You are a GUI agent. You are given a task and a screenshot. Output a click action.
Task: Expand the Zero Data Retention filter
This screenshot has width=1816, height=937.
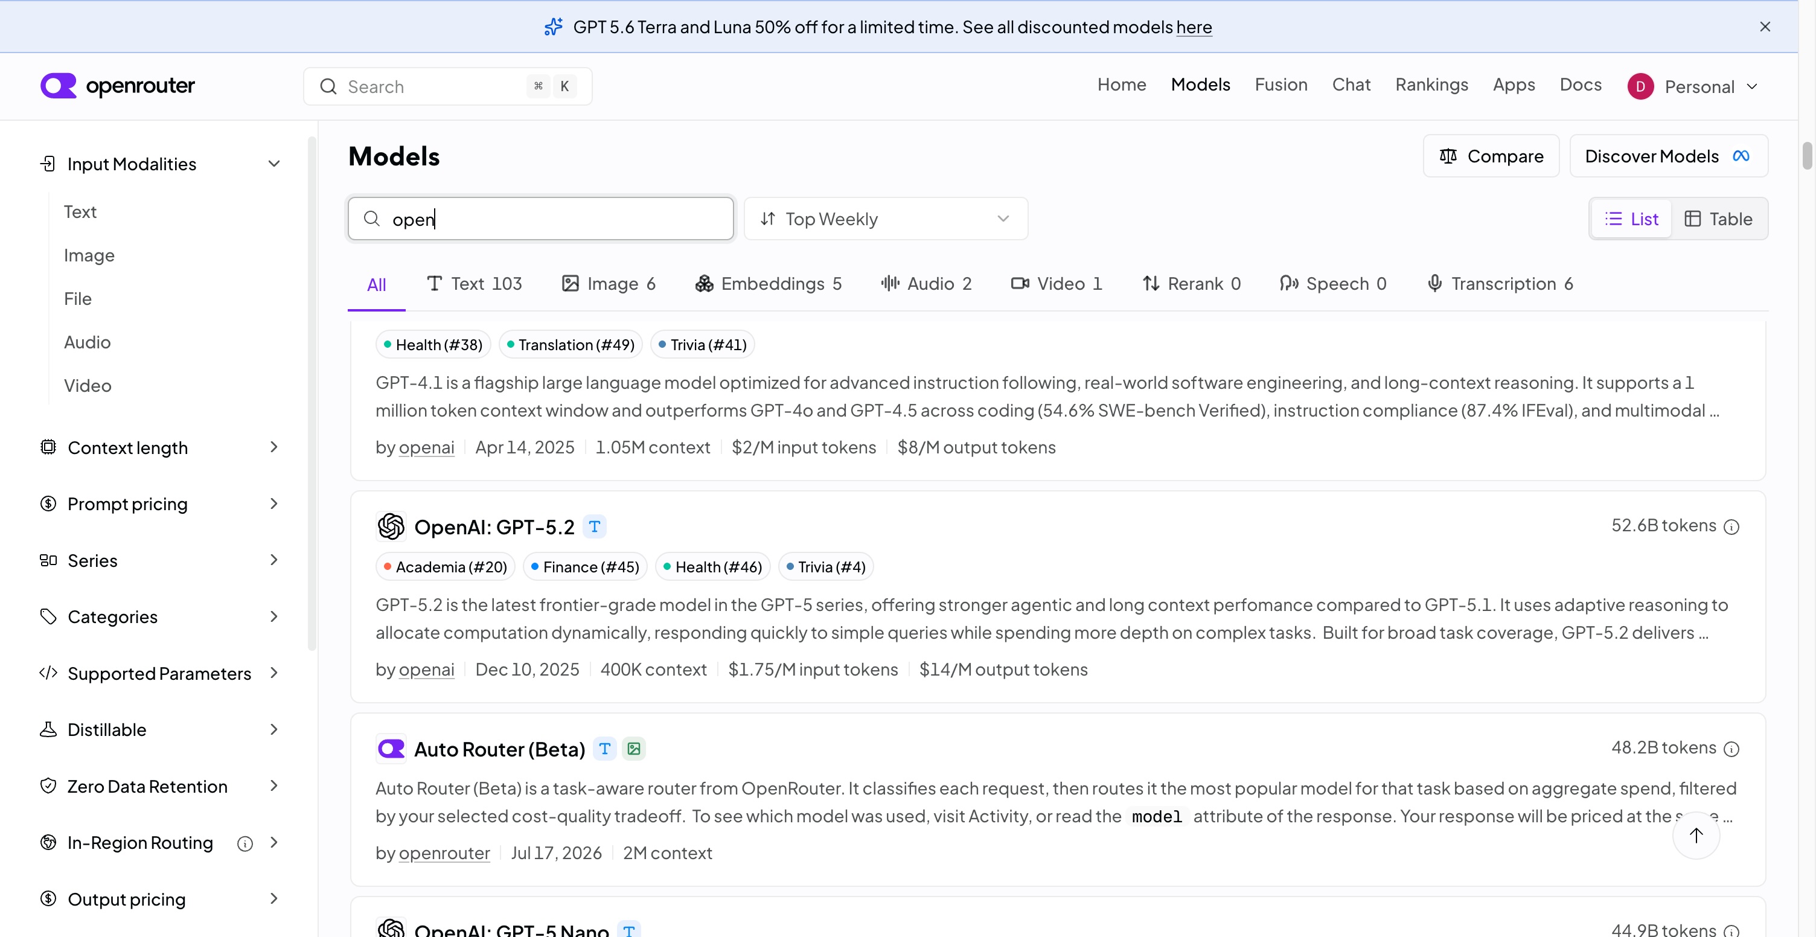[161, 786]
